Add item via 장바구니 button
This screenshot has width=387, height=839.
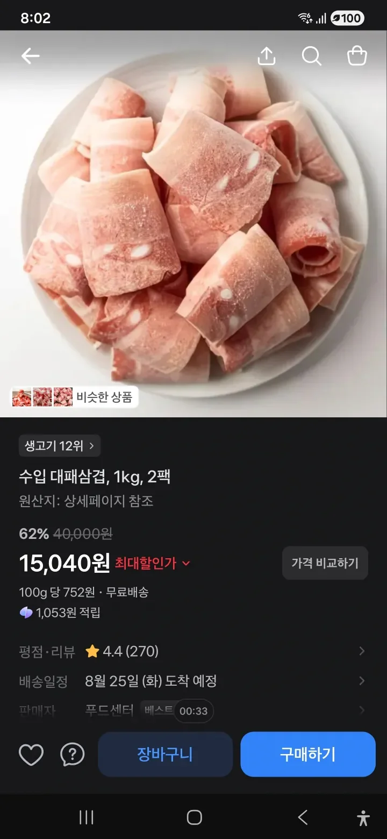pos(165,754)
